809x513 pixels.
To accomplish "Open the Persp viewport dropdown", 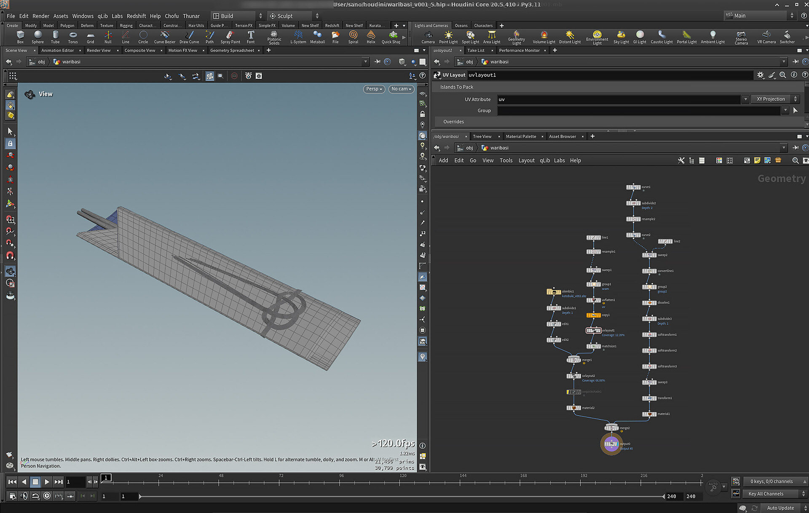I will click(x=374, y=89).
